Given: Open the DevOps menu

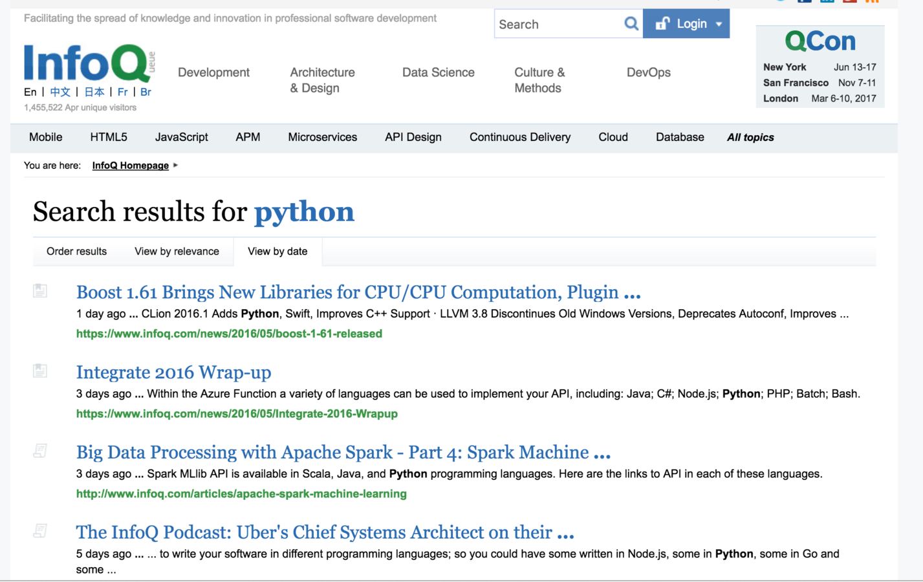Looking at the screenshot, I should [x=648, y=72].
